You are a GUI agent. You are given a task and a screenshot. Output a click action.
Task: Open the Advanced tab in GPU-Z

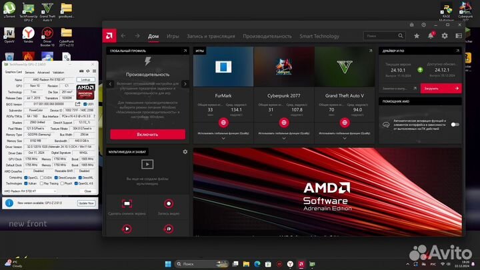tap(43, 73)
